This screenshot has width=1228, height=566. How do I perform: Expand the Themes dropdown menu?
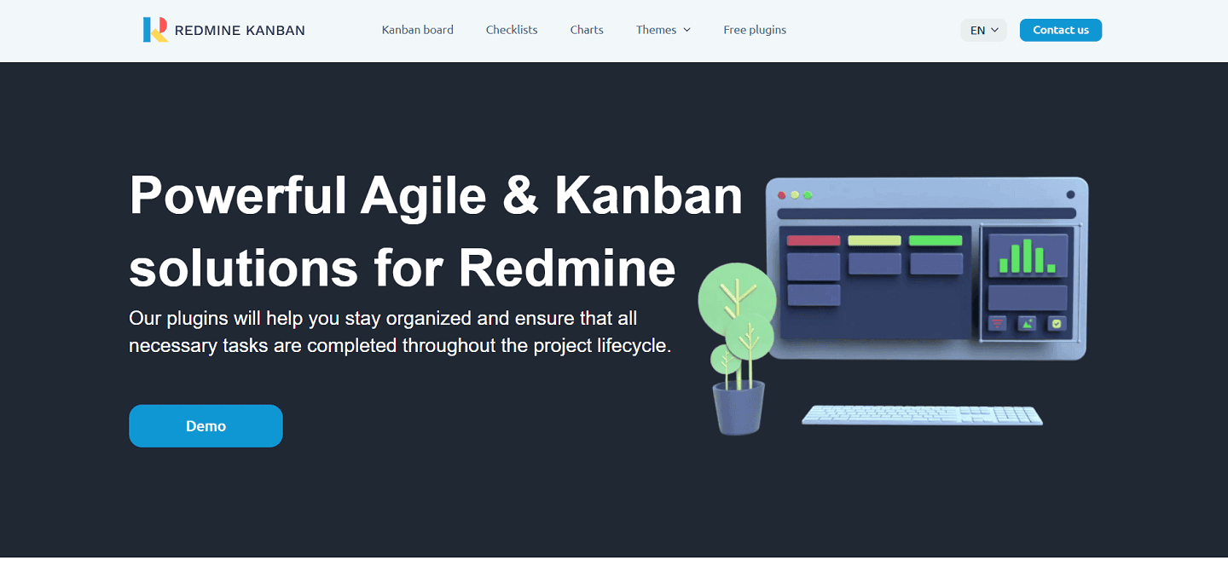point(663,30)
